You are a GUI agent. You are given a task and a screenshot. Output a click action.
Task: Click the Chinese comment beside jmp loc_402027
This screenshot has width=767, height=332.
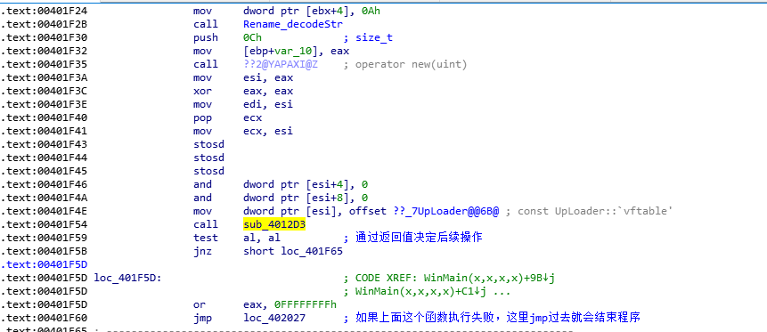point(497,318)
